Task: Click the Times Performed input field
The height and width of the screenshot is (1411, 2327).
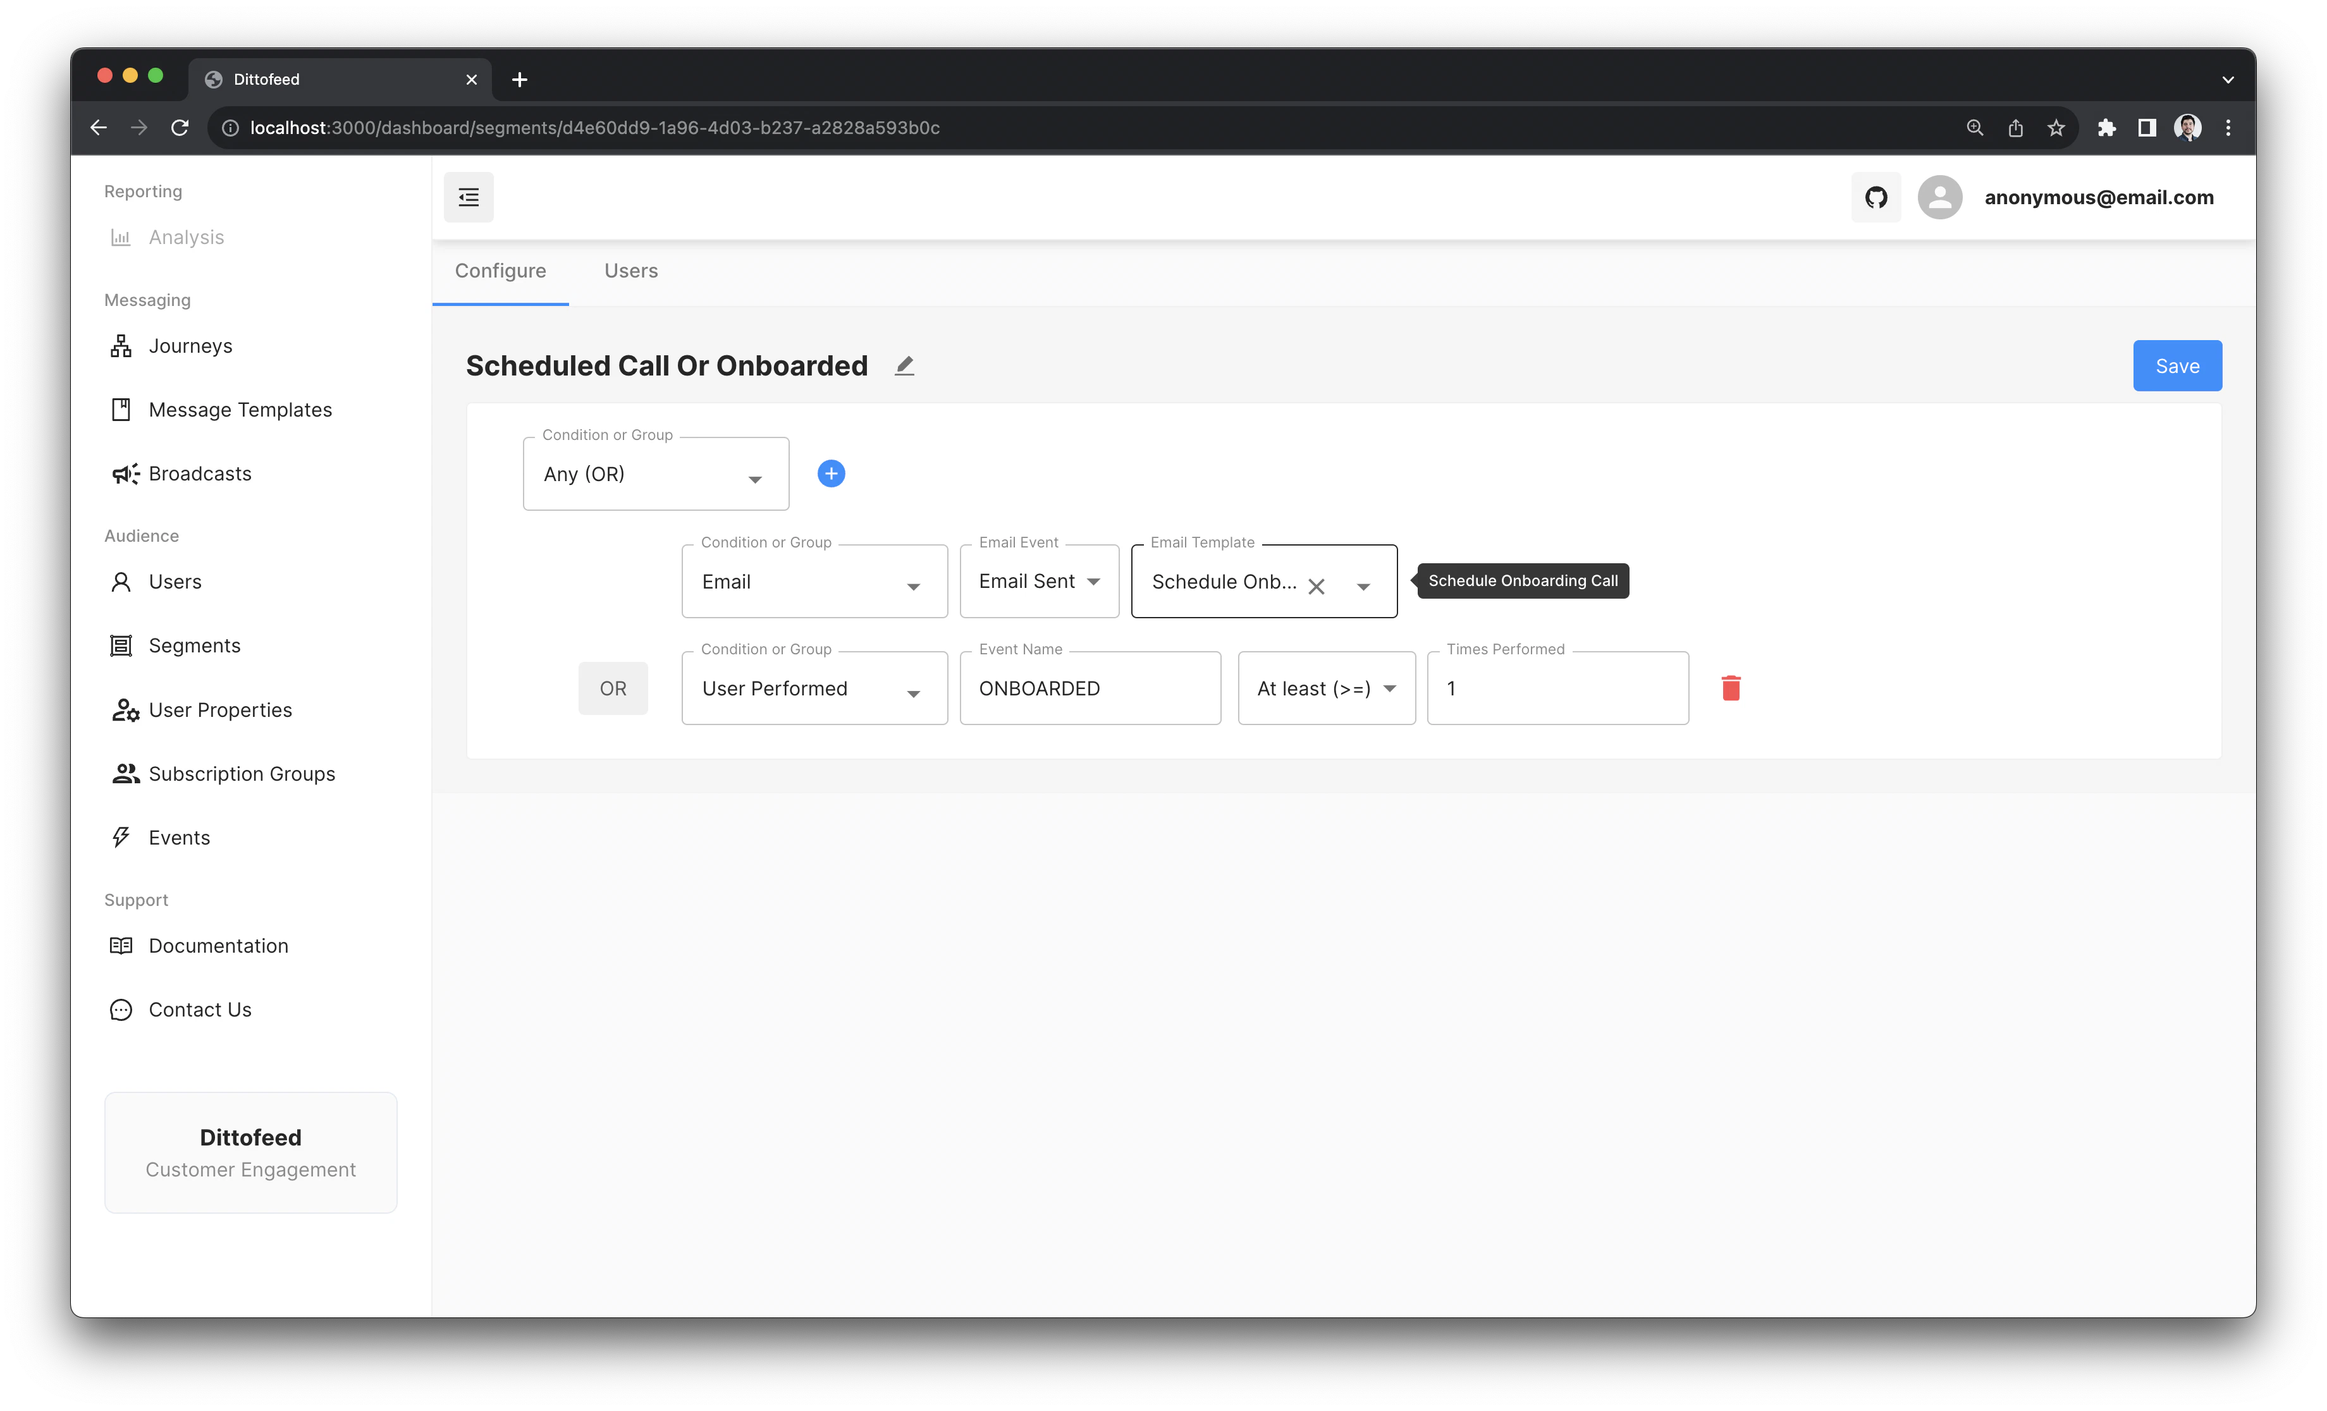Action: [1558, 688]
